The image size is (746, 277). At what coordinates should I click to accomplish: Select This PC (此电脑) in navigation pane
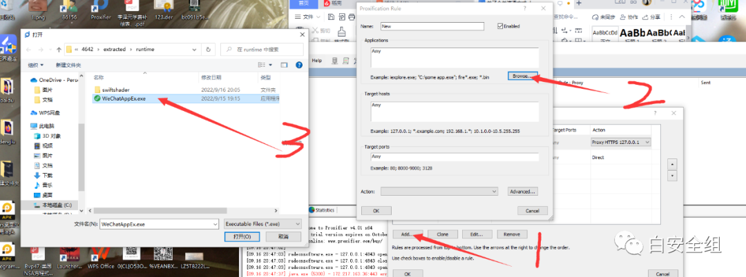pyautogui.click(x=42, y=126)
